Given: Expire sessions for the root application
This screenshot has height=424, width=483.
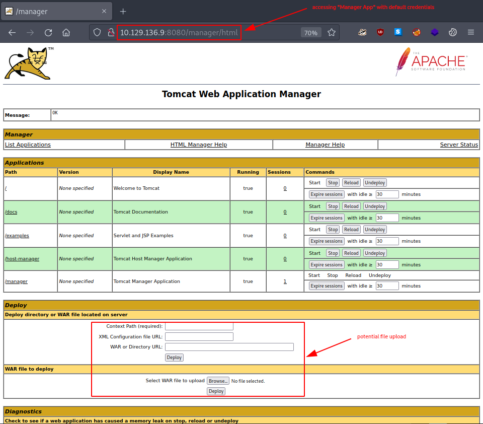Looking at the screenshot, I should (326, 194).
